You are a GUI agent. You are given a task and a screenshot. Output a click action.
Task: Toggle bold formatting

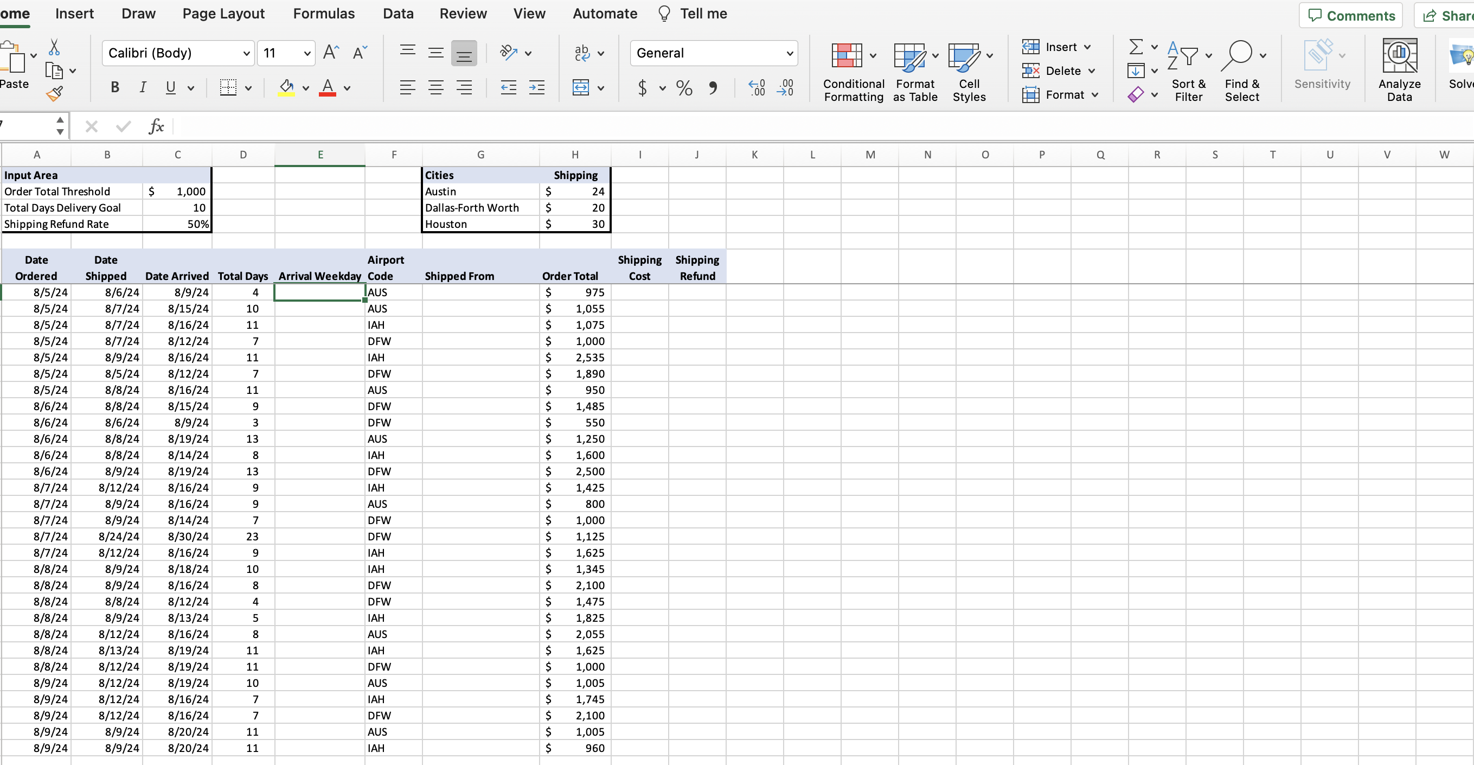114,87
